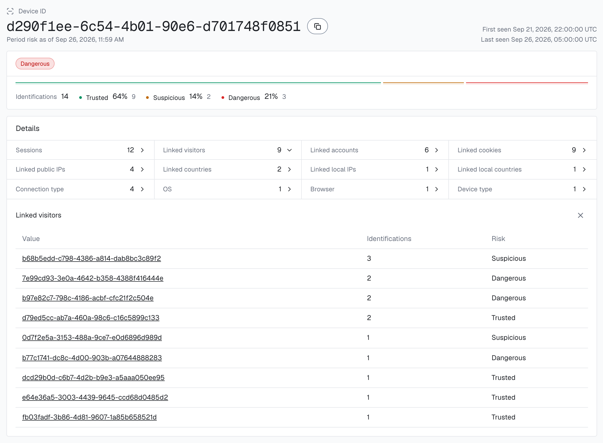Click the Value column header
Image resolution: width=603 pixels, height=443 pixels.
31,239
